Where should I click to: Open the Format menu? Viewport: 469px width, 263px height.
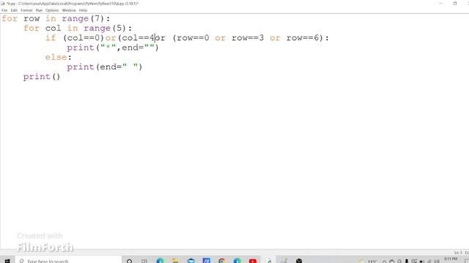pyautogui.click(x=26, y=10)
